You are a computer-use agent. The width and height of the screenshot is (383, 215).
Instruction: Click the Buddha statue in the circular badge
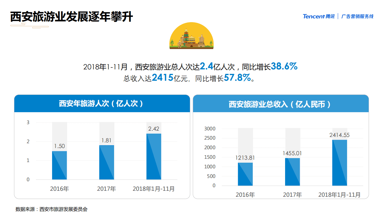[x=201, y=38]
